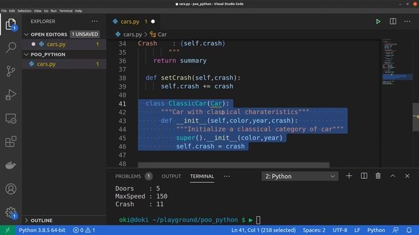Open the Go menu
This screenshot has width=419, height=235.
point(46,11)
